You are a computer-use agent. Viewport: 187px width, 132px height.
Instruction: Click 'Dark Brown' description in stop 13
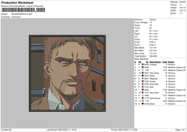(155, 98)
